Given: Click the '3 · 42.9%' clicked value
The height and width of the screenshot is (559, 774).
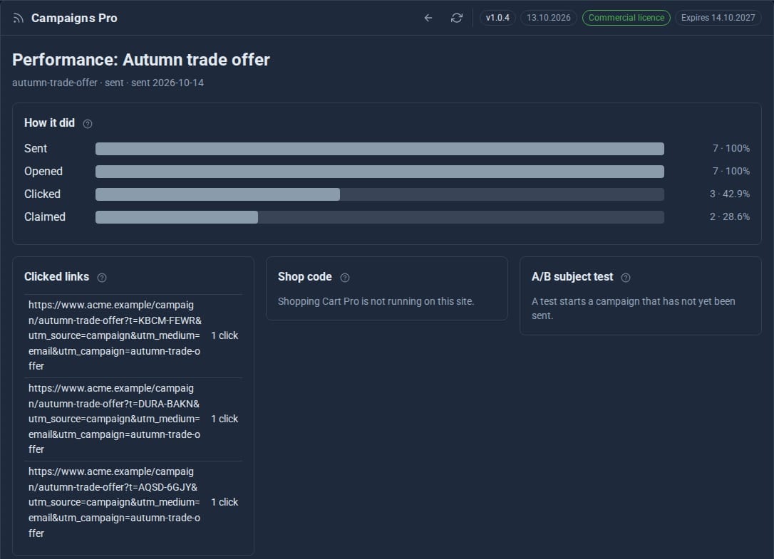Looking at the screenshot, I should click(x=730, y=194).
